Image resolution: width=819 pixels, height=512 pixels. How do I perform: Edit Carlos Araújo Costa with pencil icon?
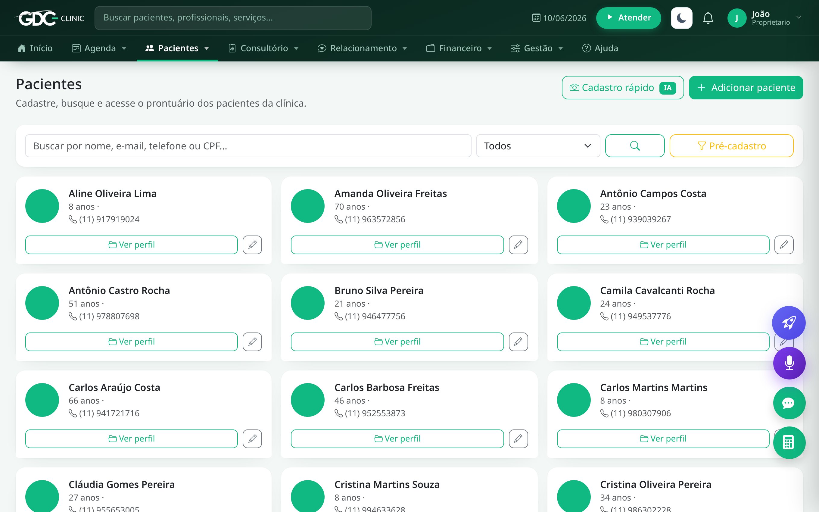[252, 439]
